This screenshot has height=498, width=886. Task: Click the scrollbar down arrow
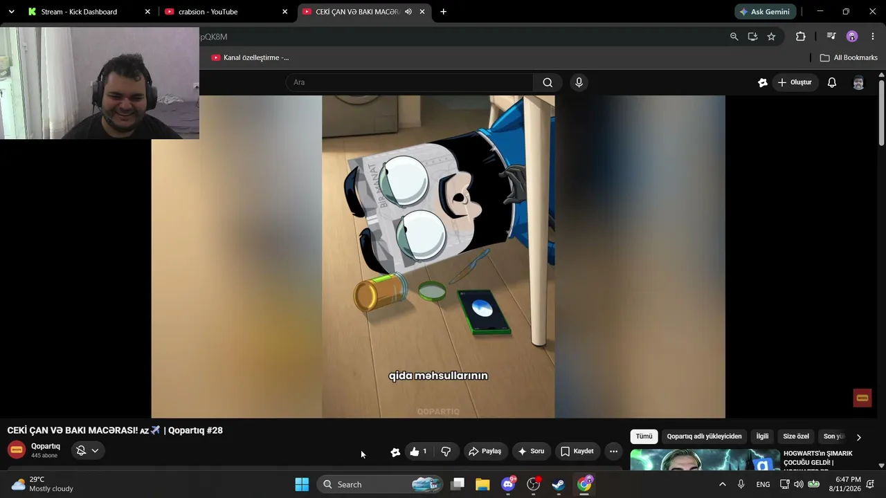point(881,465)
